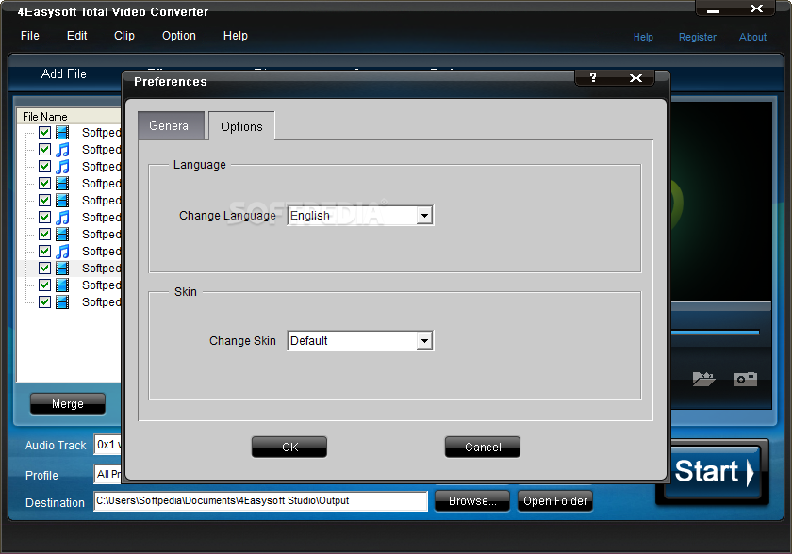Click the Browse... button
The height and width of the screenshot is (554, 792).
(x=472, y=501)
